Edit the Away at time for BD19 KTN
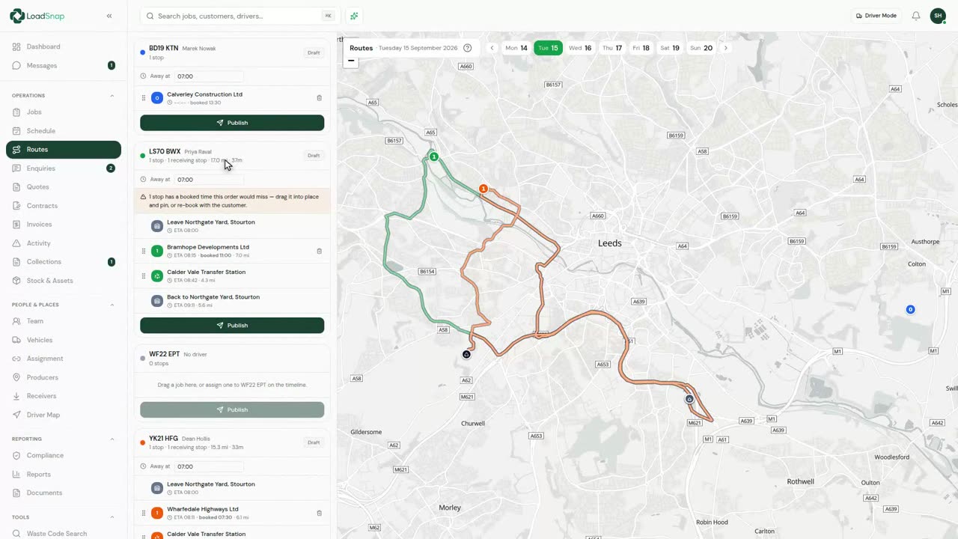This screenshot has width=958, height=539. (x=210, y=76)
